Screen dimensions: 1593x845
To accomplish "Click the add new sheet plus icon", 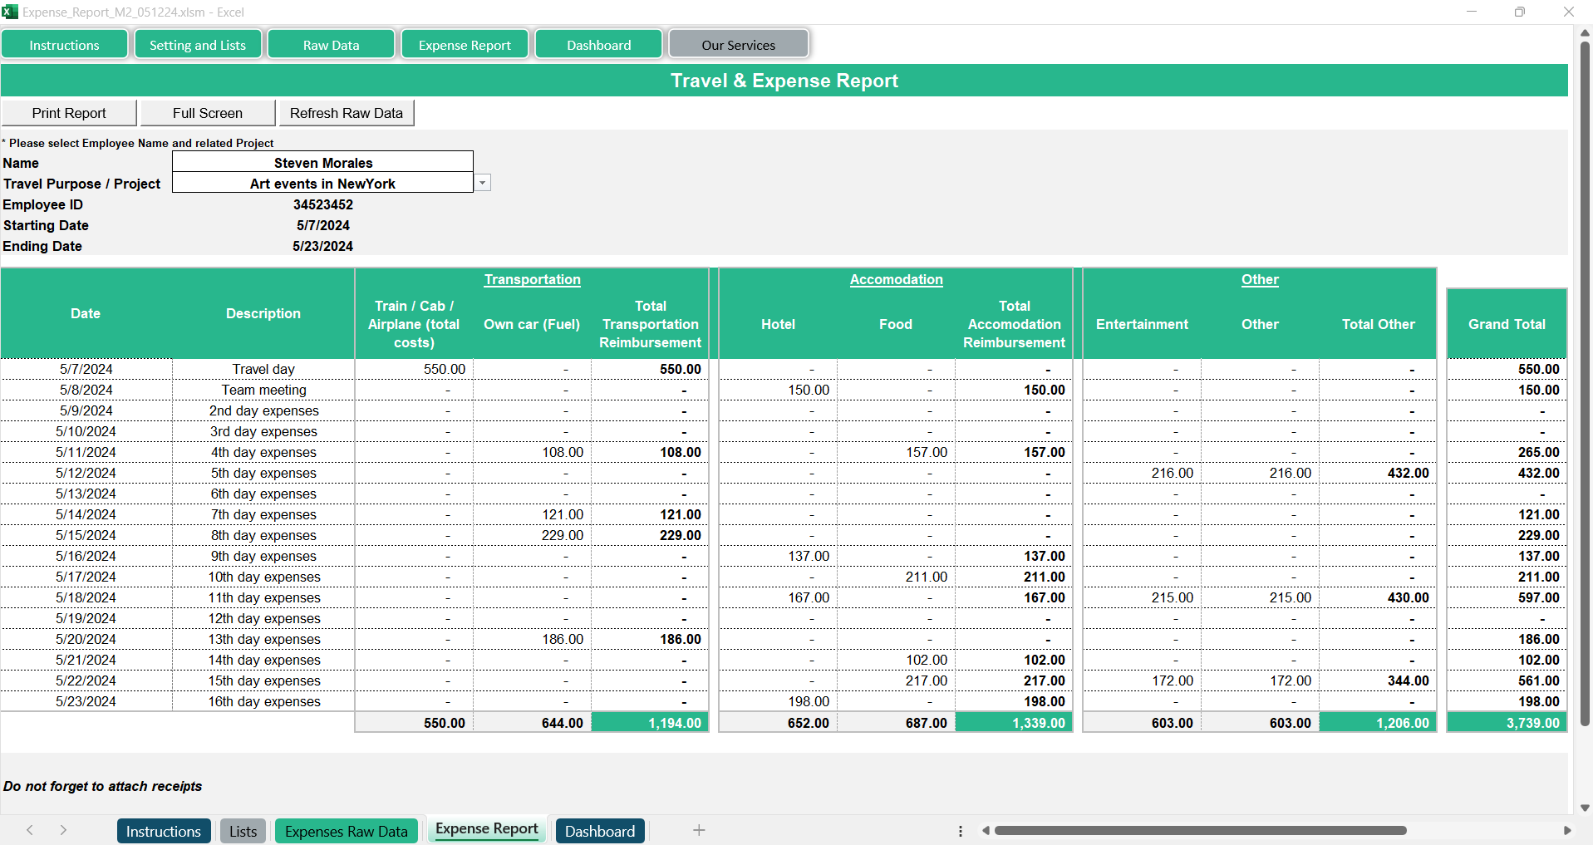I will pos(699,830).
